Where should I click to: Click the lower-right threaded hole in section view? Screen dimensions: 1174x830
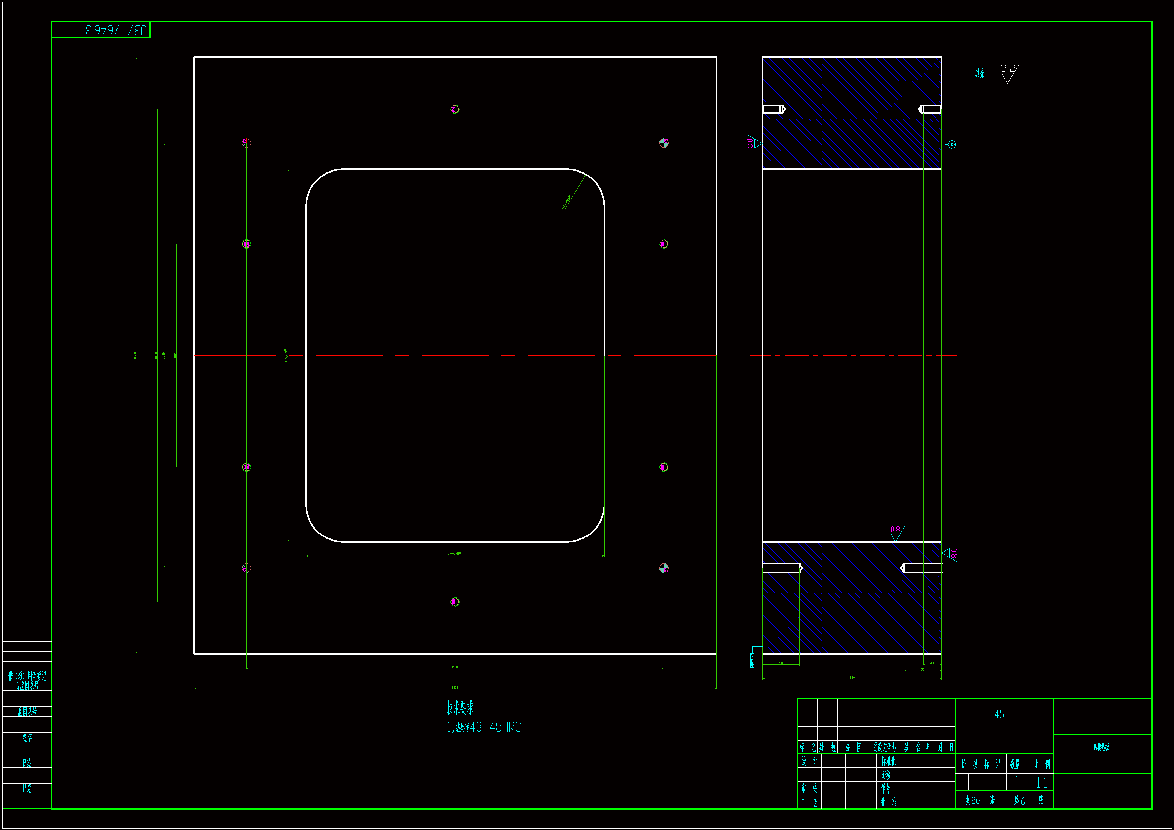coord(921,568)
